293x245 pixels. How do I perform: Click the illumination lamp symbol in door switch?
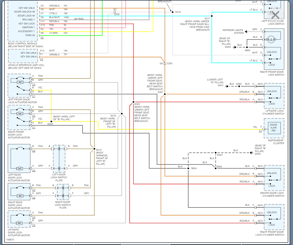[x=272, y=39]
